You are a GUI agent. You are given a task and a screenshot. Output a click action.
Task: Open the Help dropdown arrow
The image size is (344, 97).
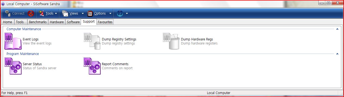[127, 13]
